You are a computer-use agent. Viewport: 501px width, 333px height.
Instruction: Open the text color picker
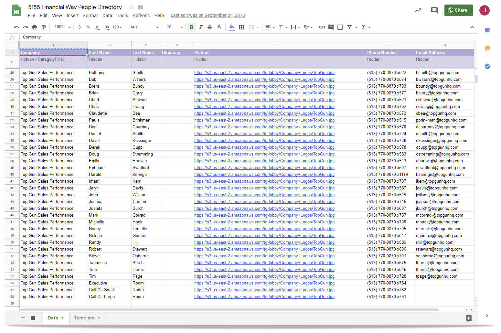point(219,27)
